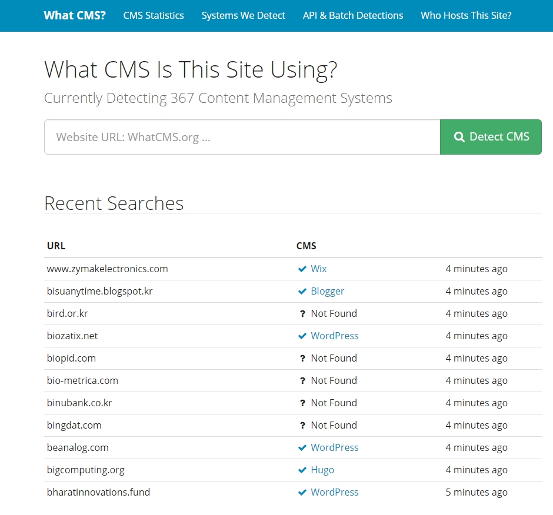Select bharatinnovations.fund URL text
553x515 pixels.
(x=98, y=492)
